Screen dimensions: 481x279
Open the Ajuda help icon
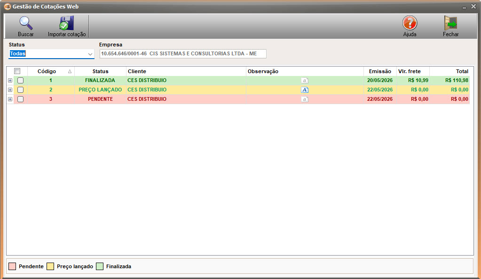(410, 23)
